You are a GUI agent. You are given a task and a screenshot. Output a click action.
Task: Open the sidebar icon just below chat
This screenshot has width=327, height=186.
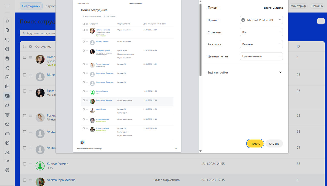coord(7,49)
